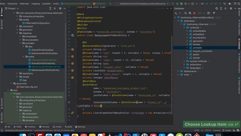This screenshot has width=241, height=136.
Task: Collapse the schemas node in Database
Action: point(184,28)
